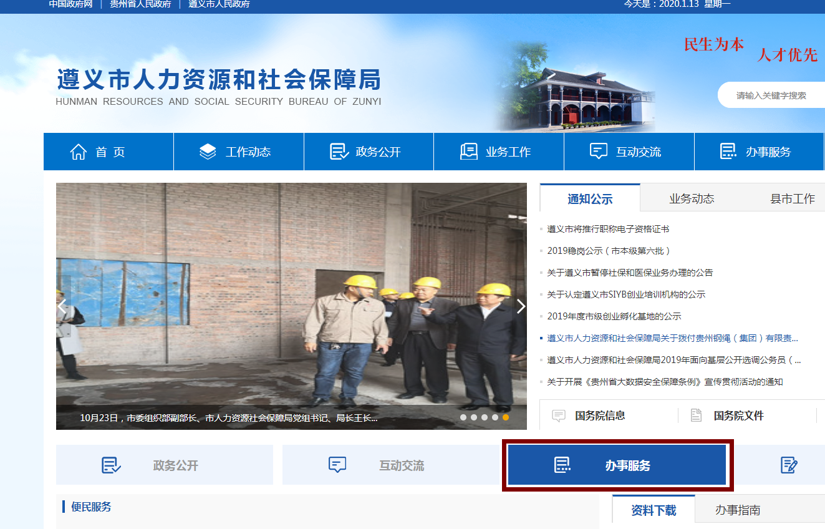The image size is (825, 529).
Task: Select 互动交流 from the main navigation
Action: click(628, 150)
